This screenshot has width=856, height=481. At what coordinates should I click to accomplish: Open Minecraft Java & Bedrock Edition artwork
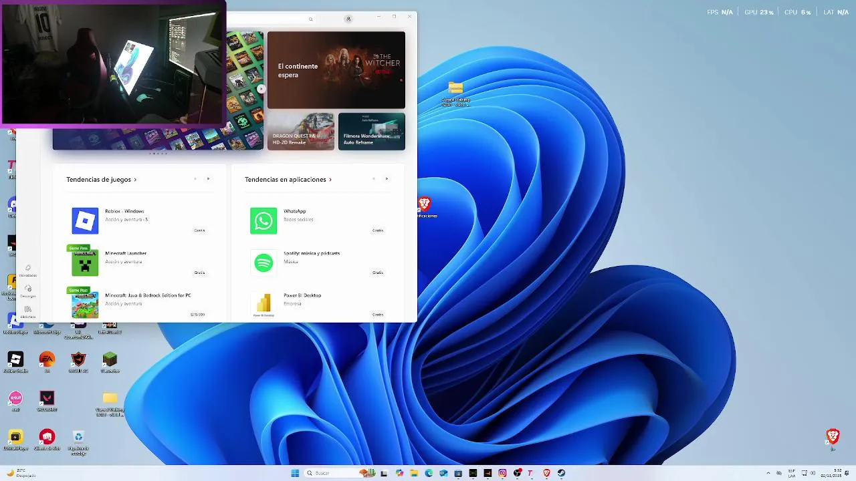(x=85, y=305)
